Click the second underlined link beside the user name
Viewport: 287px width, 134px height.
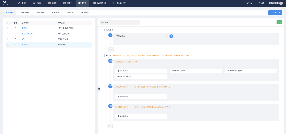click(260, 3)
